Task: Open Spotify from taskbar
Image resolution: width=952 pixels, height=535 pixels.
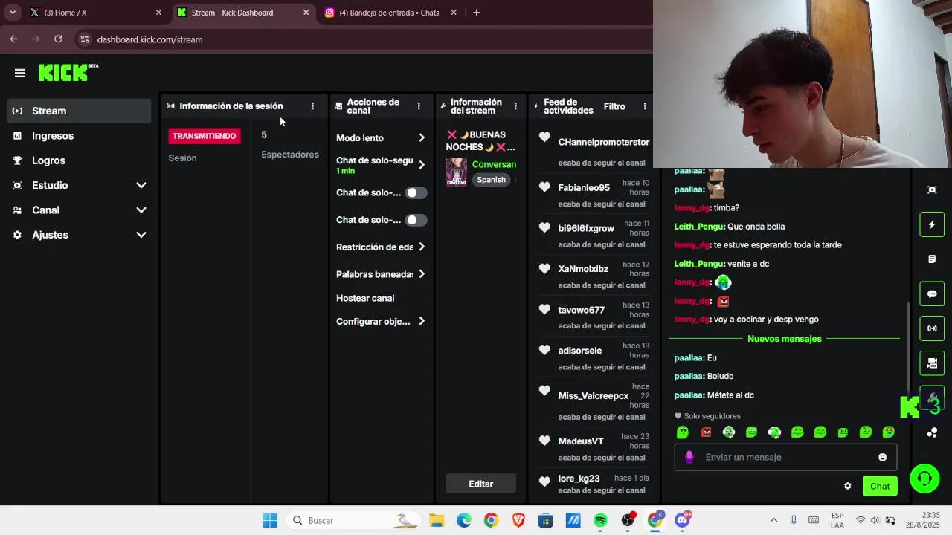Action: (600, 521)
